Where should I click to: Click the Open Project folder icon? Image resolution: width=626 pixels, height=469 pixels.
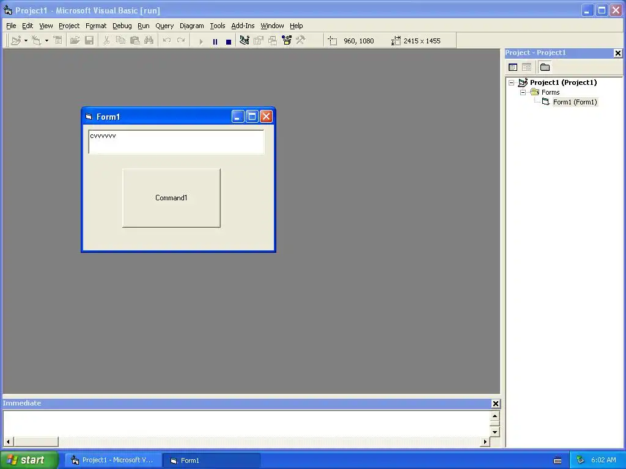[x=75, y=41]
